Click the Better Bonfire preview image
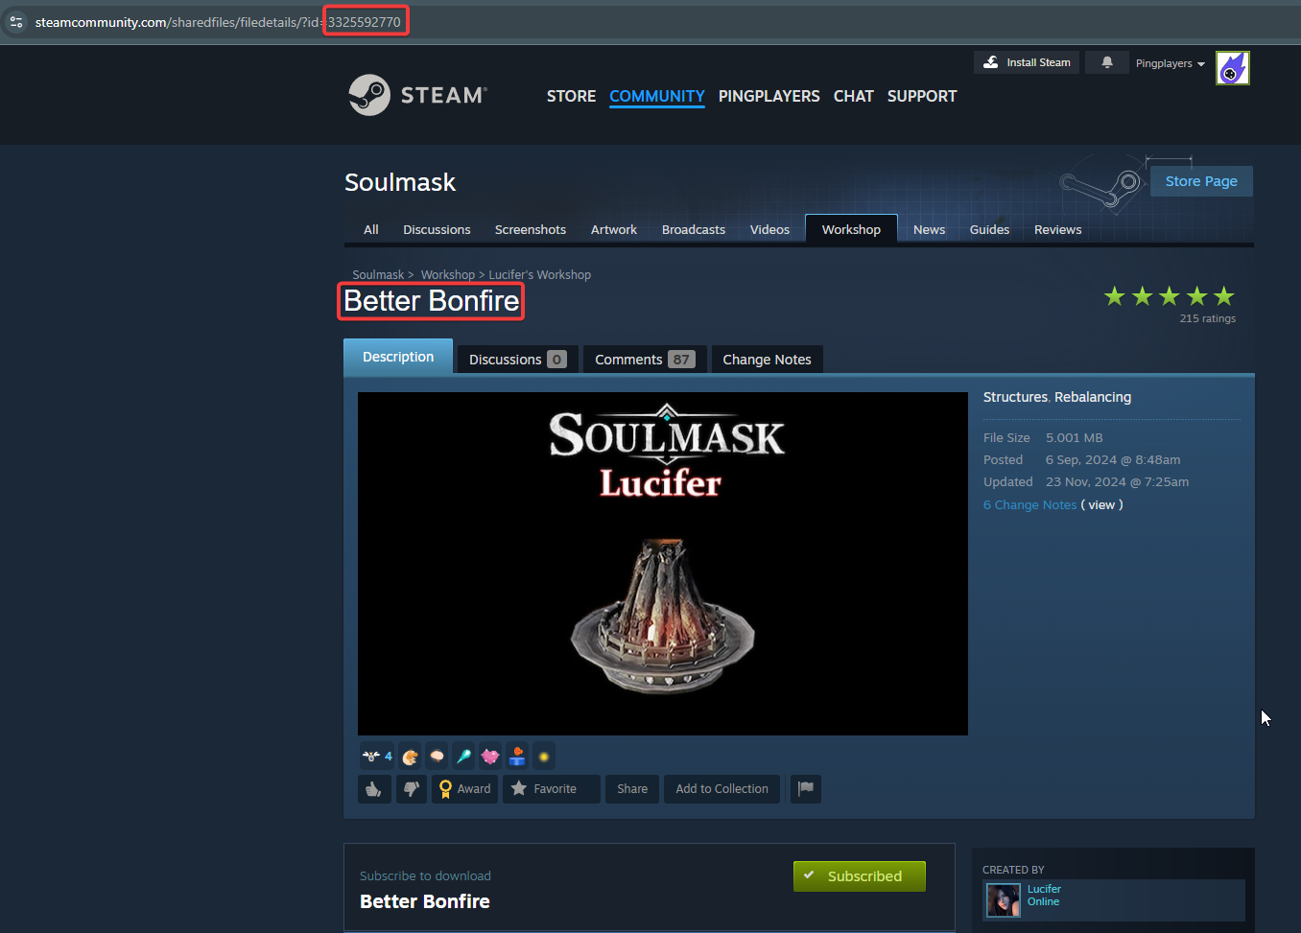The image size is (1301, 933). [663, 564]
